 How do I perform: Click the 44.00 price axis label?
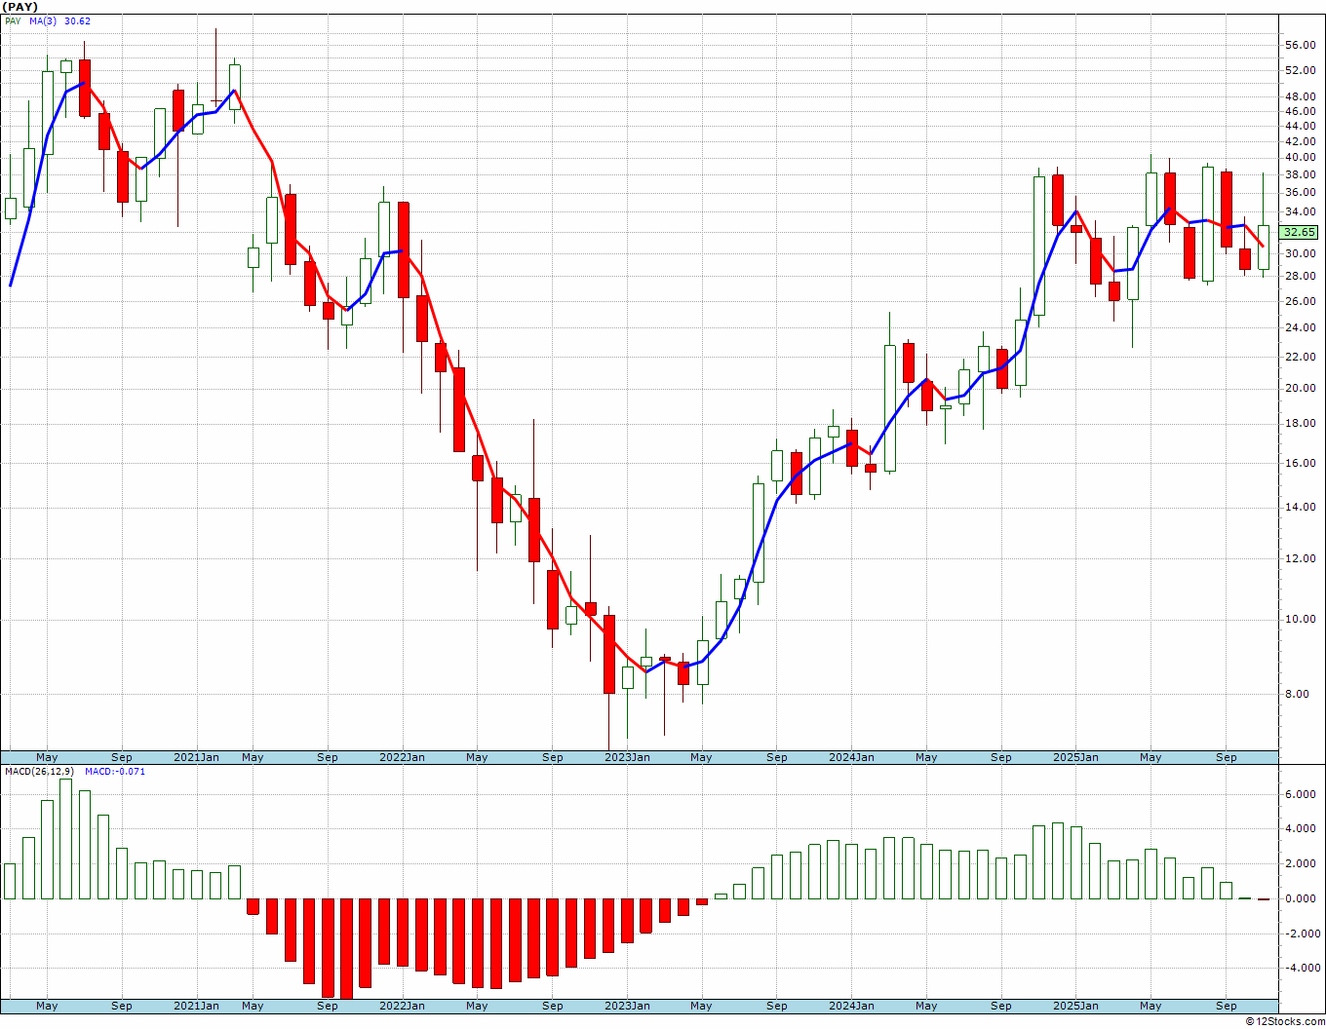pos(1301,126)
